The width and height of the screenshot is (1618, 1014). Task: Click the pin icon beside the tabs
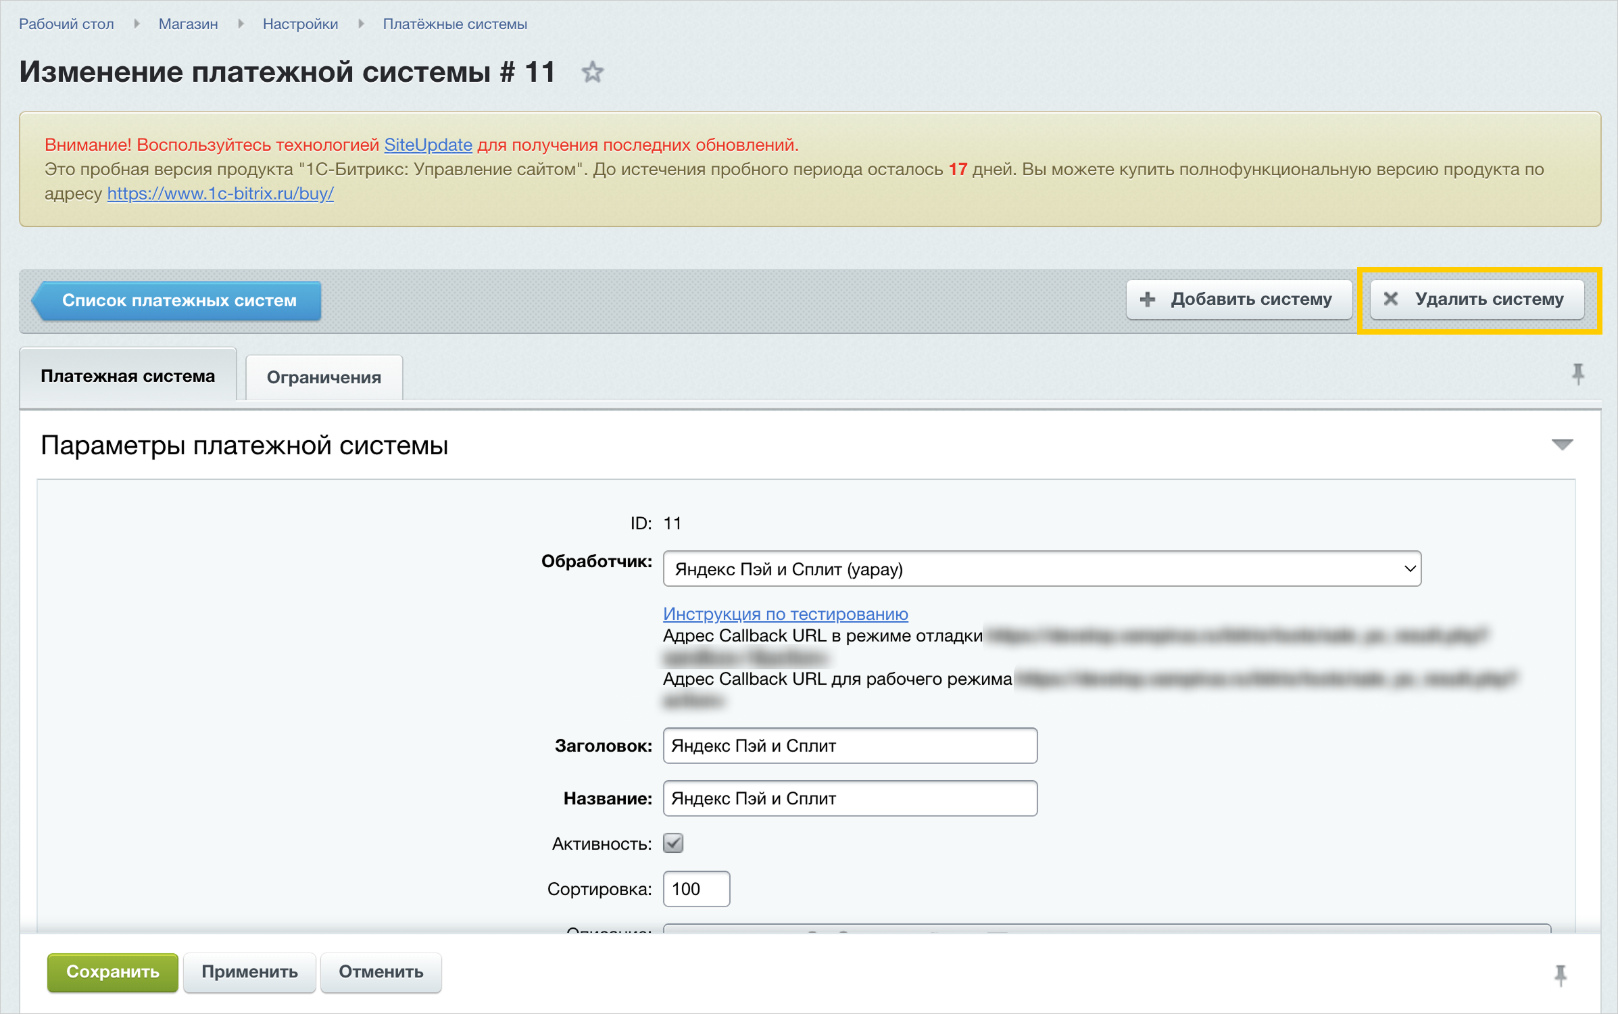(x=1577, y=374)
